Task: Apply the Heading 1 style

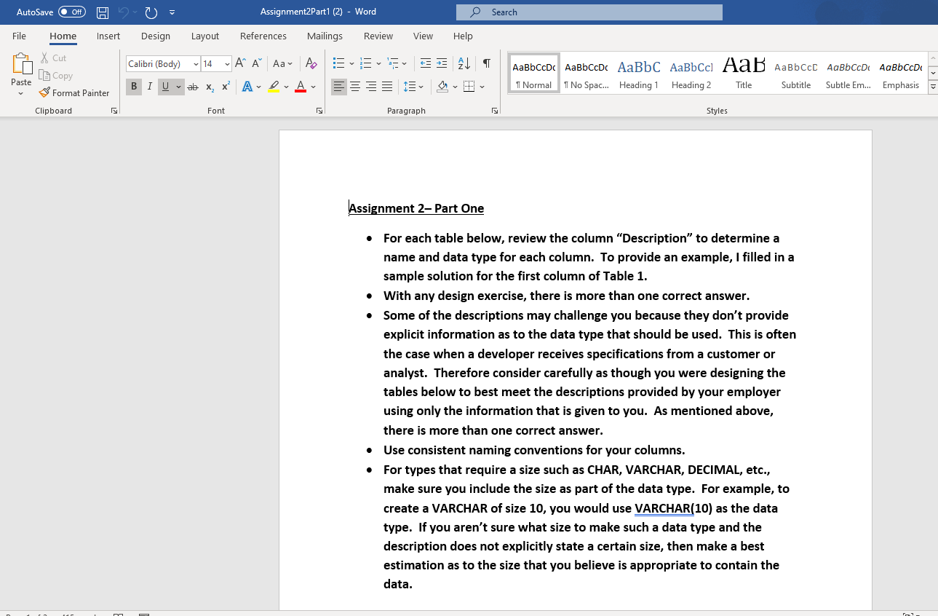Action: tap(639, 73)
